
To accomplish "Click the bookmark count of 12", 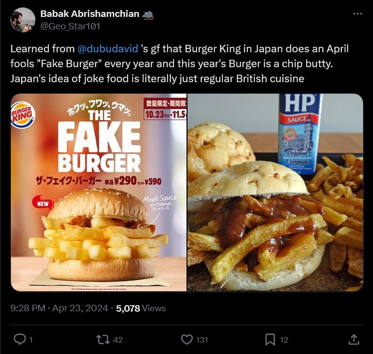I will (x=284, y=340).
